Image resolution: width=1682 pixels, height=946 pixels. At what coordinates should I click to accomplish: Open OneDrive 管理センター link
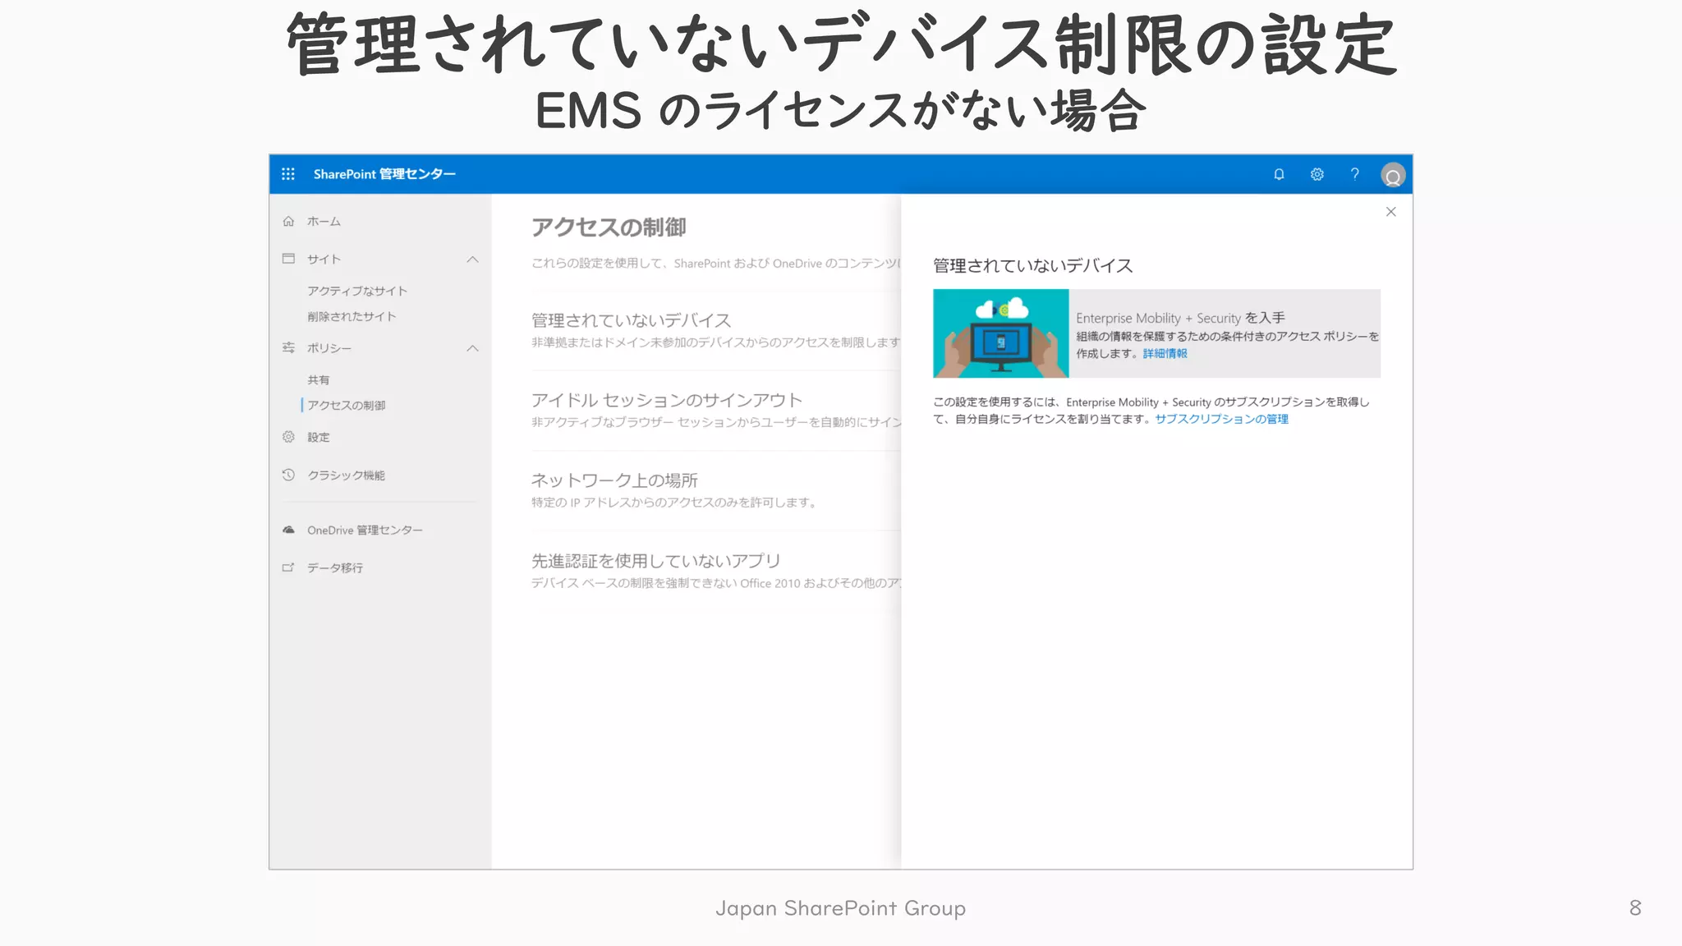tap(365, 530)
